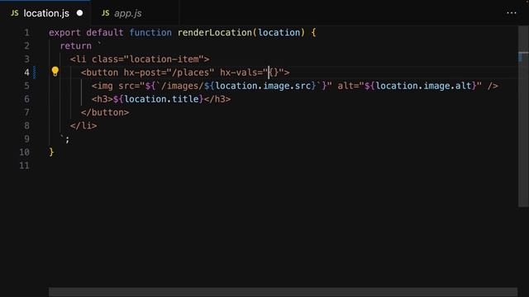Click the JS file icon of location.js tab

[15, 13]
